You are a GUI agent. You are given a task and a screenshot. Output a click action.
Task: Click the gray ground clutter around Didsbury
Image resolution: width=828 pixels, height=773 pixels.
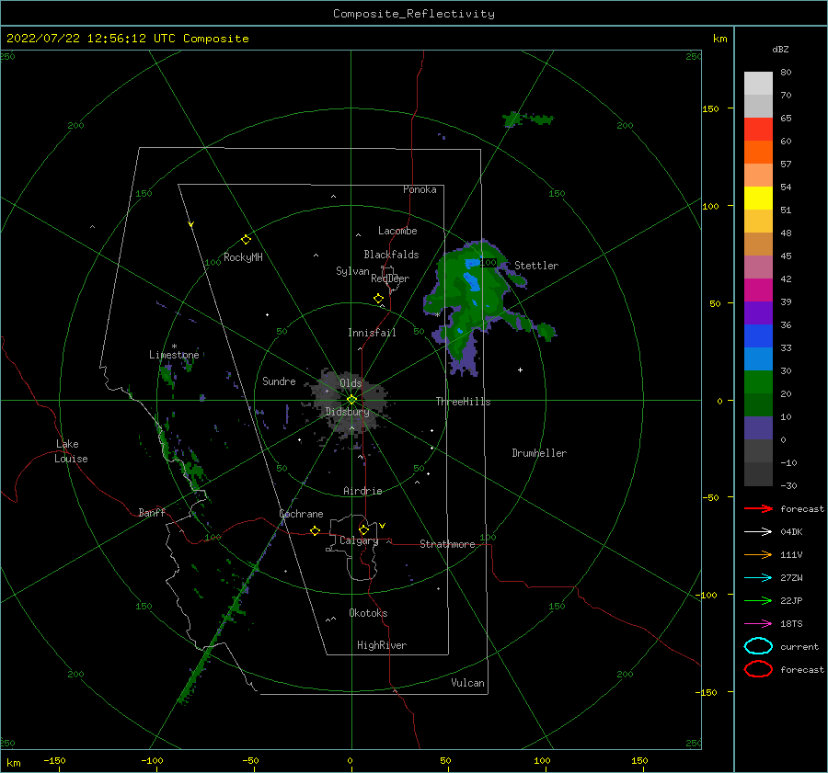349,404
